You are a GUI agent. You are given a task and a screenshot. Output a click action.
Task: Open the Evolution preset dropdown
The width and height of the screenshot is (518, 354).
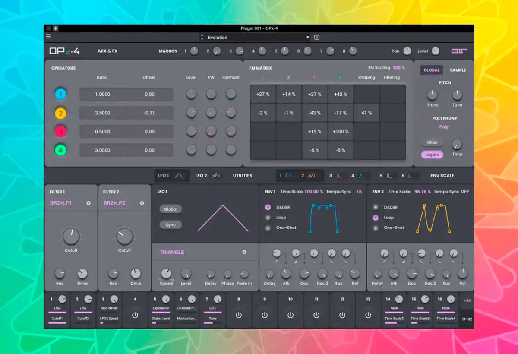click(259, 38)
